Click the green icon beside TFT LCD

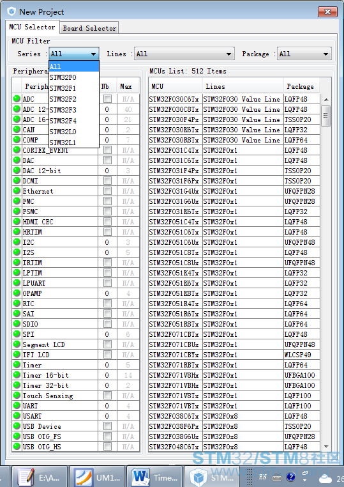[x=17, y=355]
